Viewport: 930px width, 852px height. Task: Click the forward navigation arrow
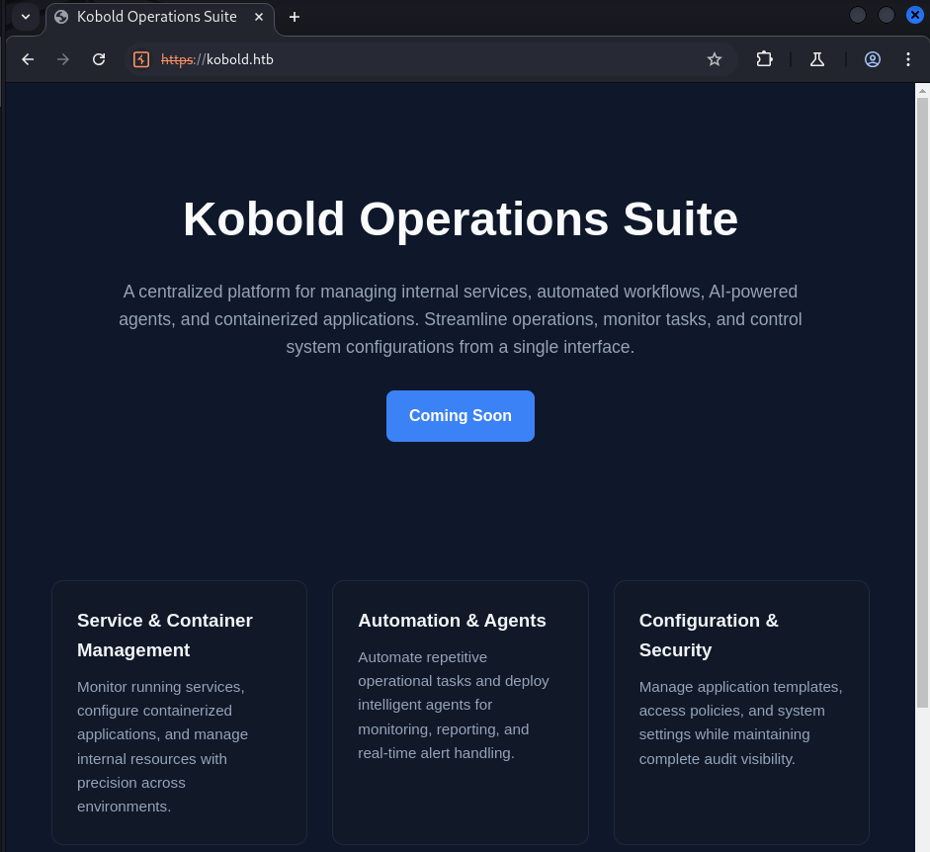[63, 59]
